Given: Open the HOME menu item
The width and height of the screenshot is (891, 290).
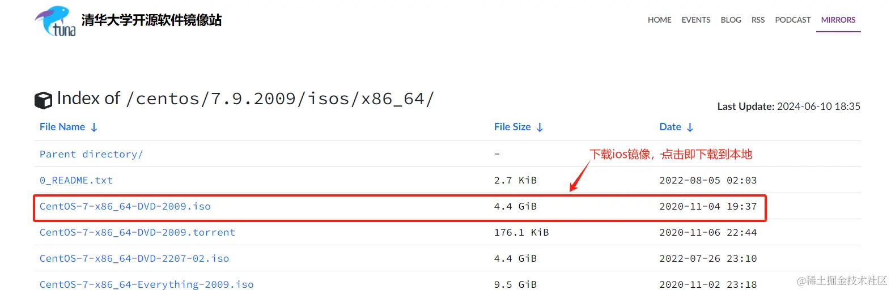Looking at the screenshot, I should pyautogui.click(x=659, y=20).
